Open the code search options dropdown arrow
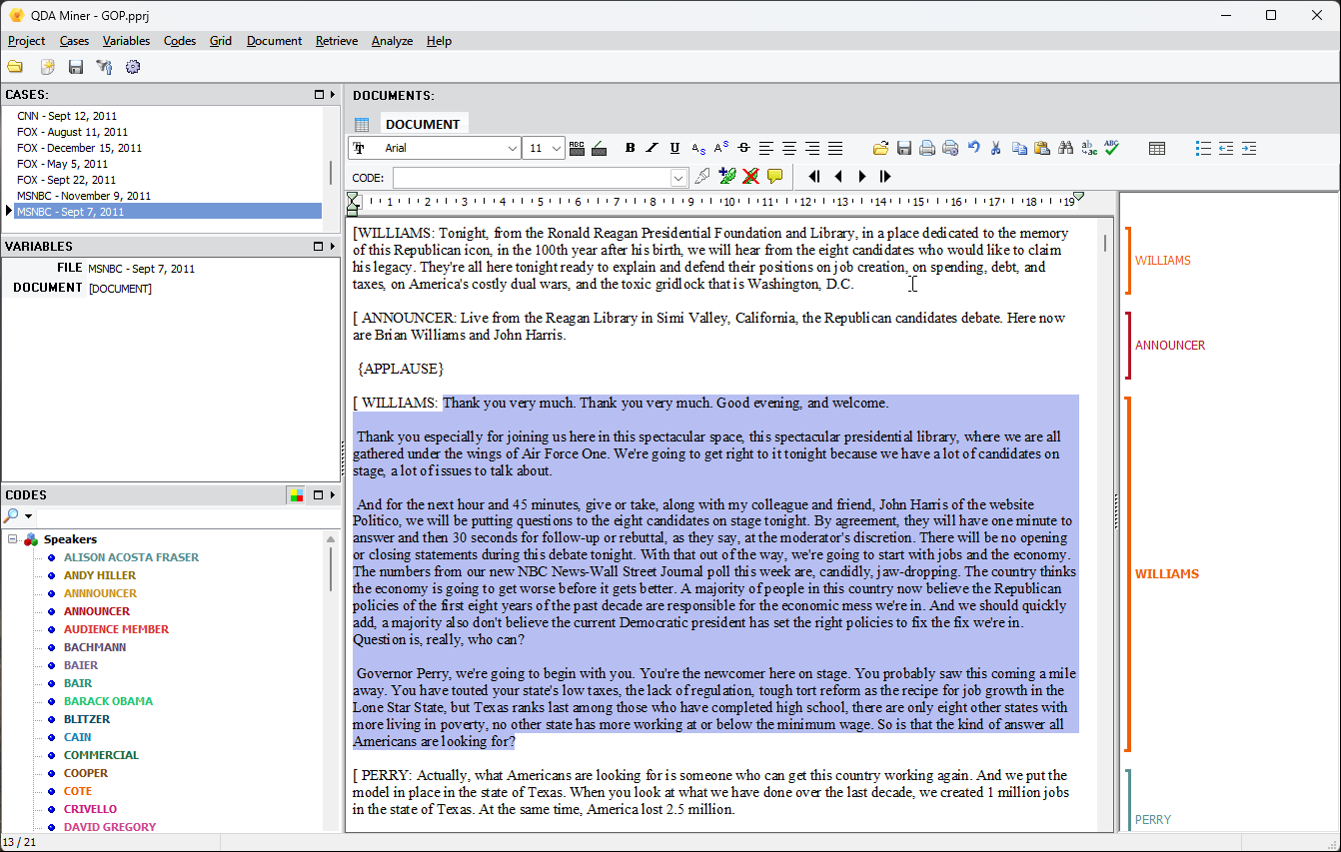Image resolution: width=1341 pixels, height=852 pixels. click(29, 516)
